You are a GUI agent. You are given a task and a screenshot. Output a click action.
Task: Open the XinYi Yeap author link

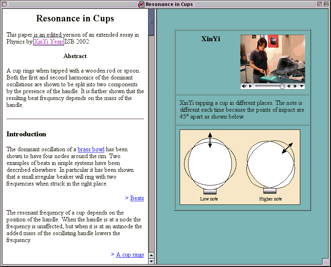pos(49,42)
